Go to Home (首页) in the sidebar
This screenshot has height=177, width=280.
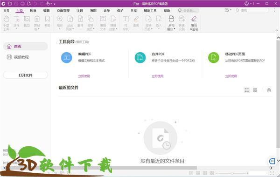point(25,46)
